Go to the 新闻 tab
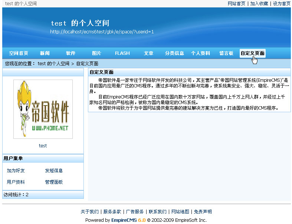The width and height of the screenshot is (292, 224). point(45,53)
